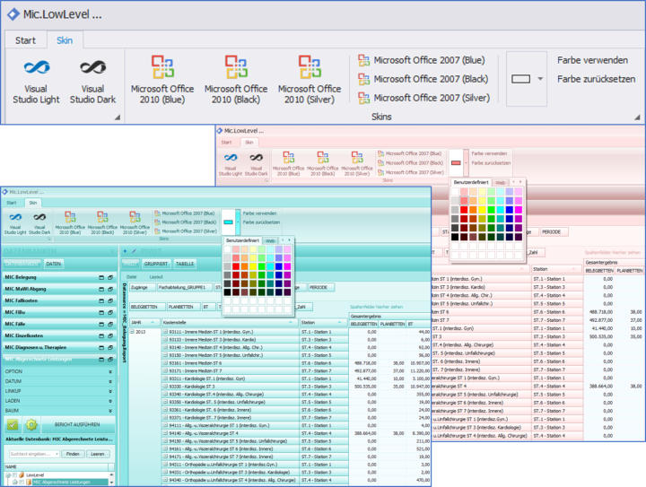Apply Microsoft Office 2010 (Black) skin, top ribbon

point(236,78)
